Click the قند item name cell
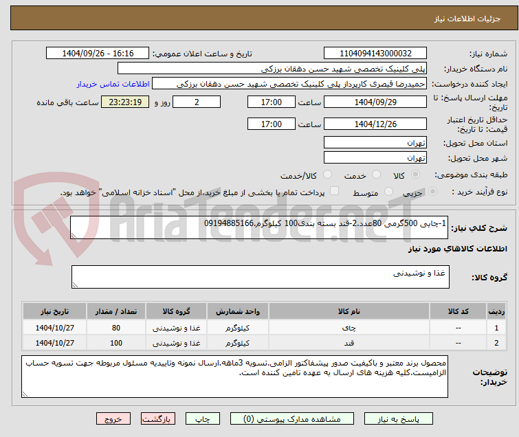 click(x=349, y=343)
